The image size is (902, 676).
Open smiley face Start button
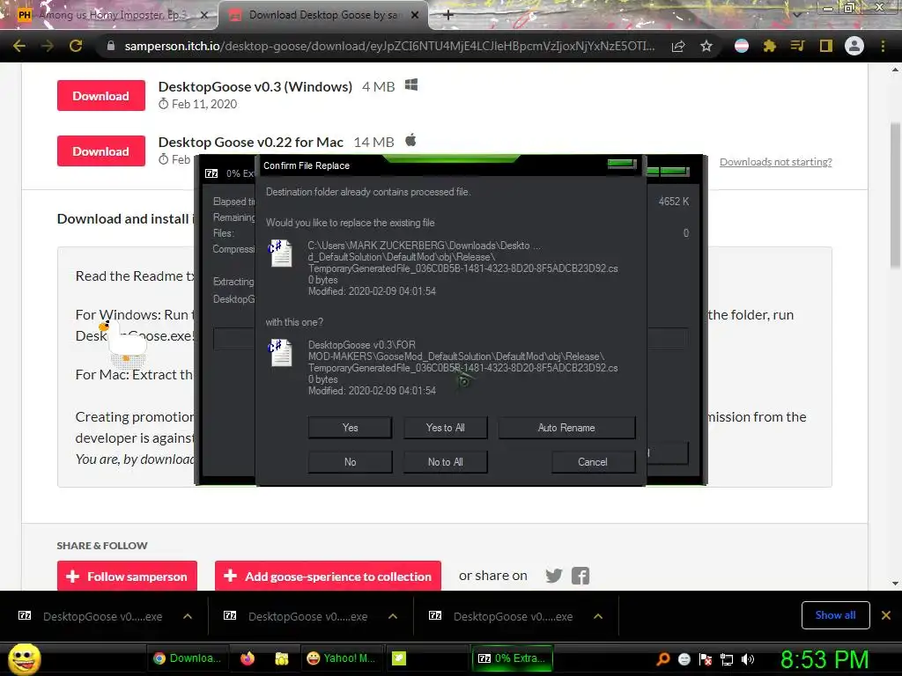[x=24, y=658]
